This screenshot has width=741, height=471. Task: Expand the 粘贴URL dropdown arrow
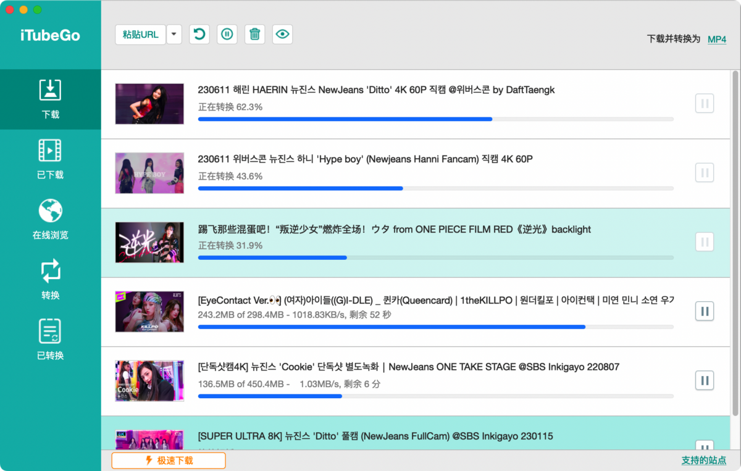(174, 35)
